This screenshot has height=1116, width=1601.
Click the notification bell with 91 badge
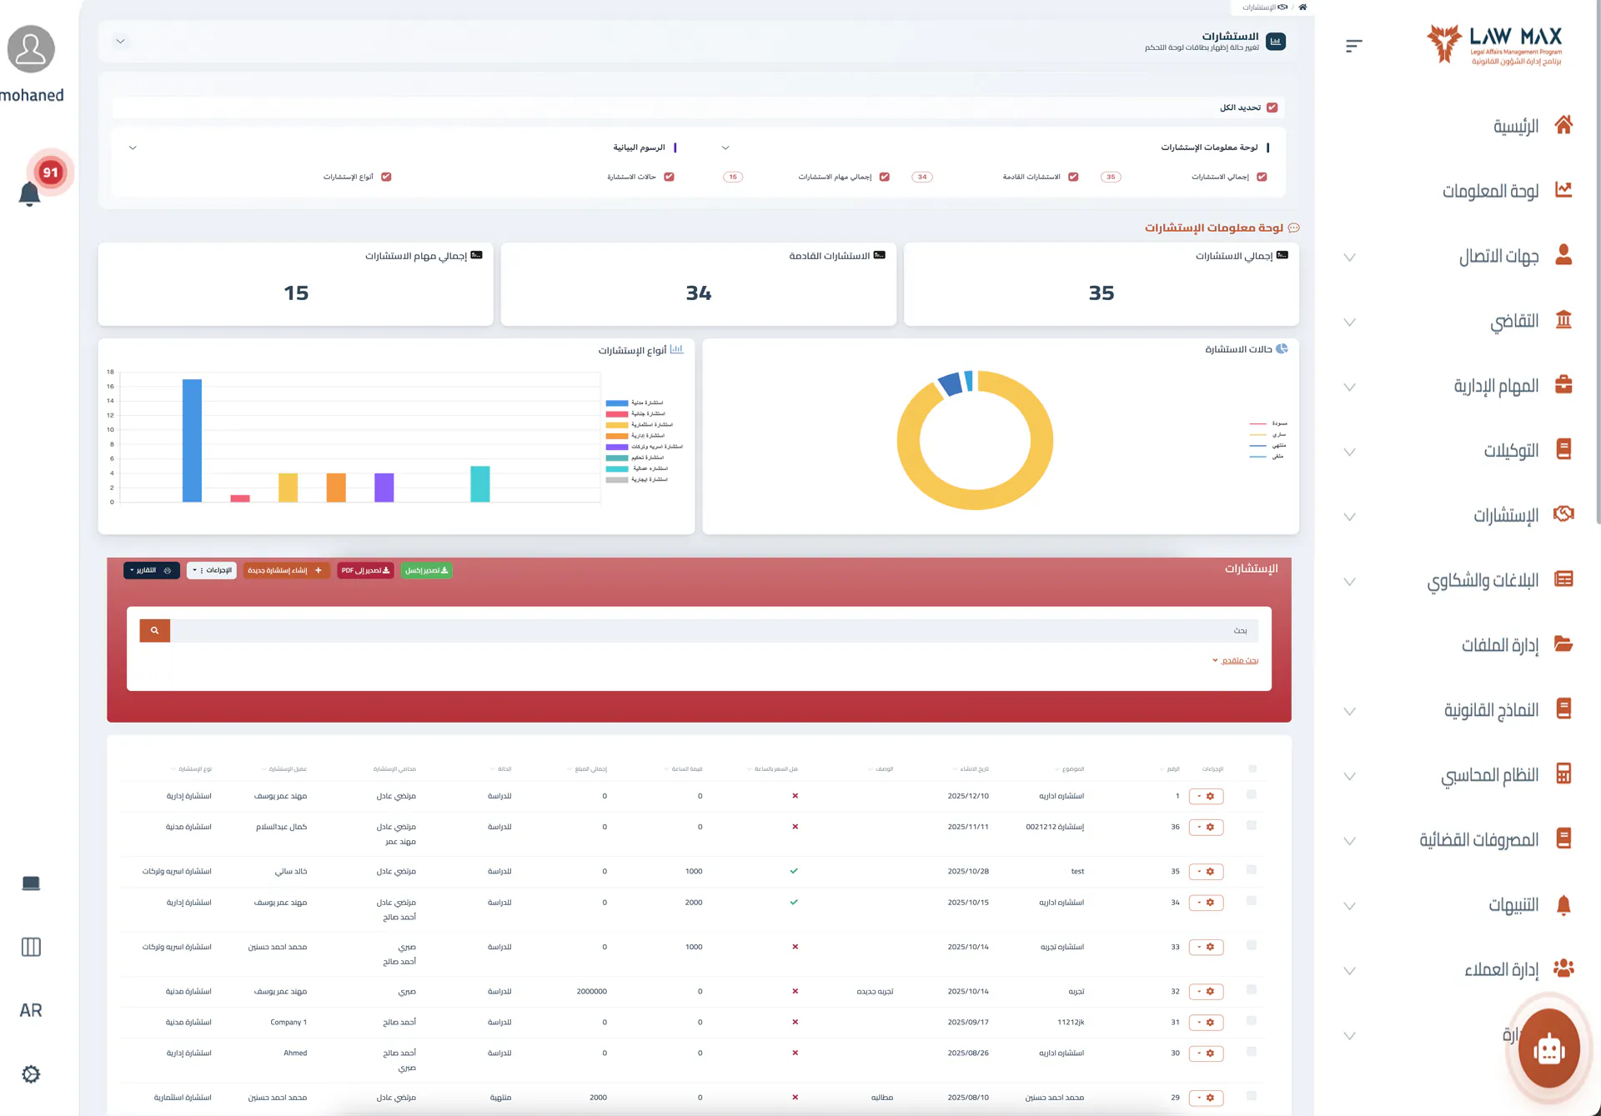coord(30,193)
